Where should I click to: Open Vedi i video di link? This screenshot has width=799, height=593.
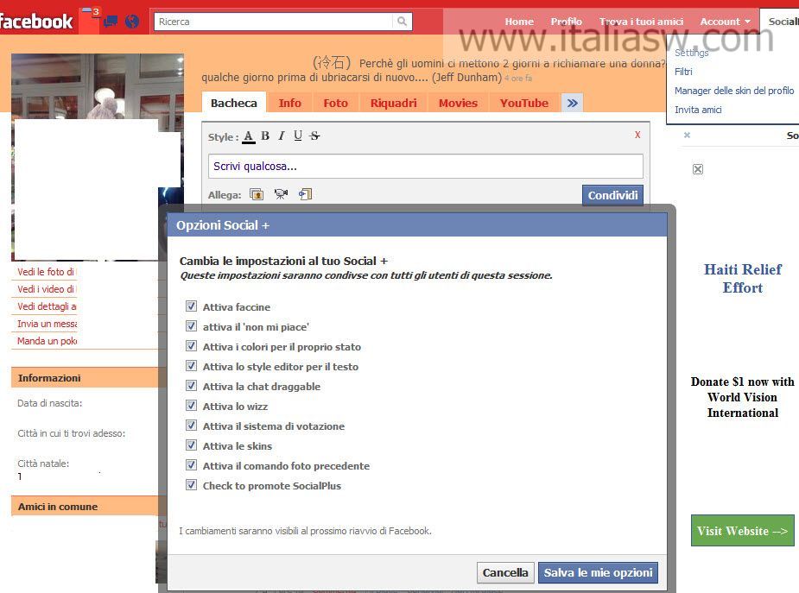click(46, 289)
